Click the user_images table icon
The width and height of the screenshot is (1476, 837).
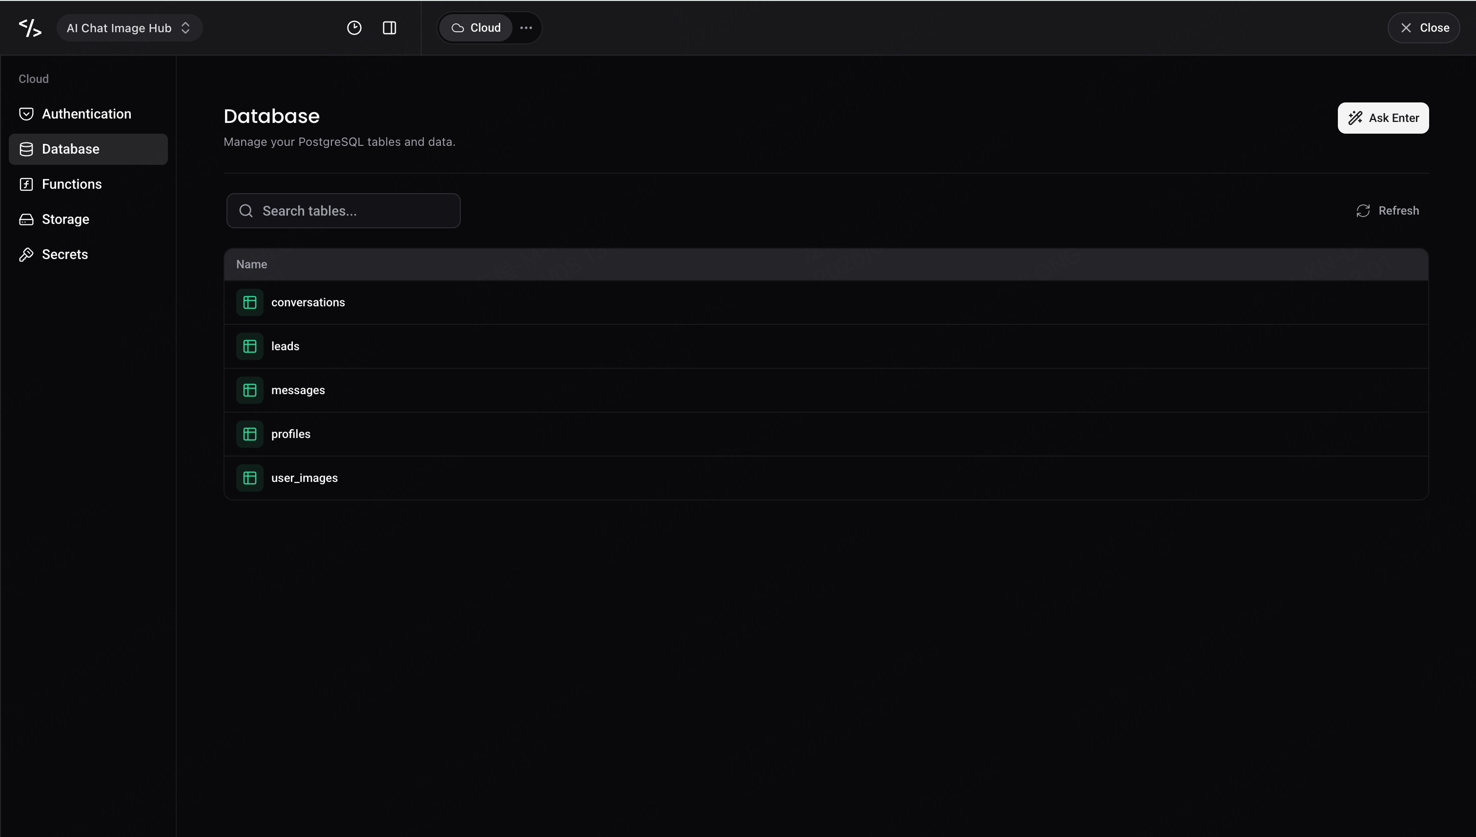click(249, 478)
